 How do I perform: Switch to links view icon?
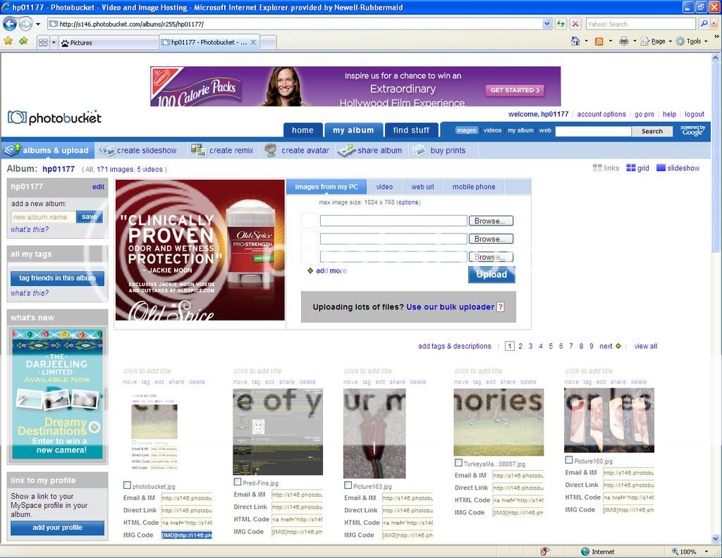pyautogui.click(x=597, y=168)
